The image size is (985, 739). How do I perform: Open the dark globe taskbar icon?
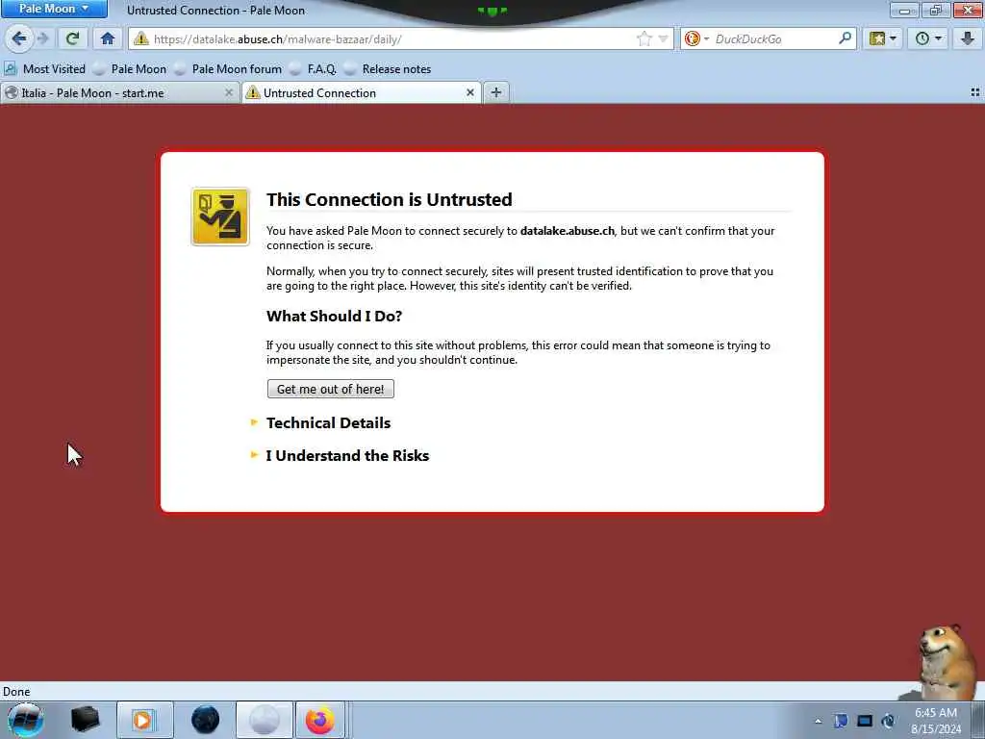pos(206,720)
